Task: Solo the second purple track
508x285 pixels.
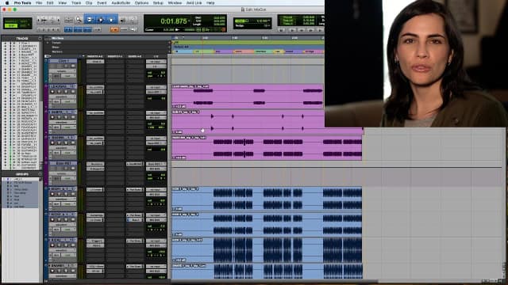Action: point(67,117)
